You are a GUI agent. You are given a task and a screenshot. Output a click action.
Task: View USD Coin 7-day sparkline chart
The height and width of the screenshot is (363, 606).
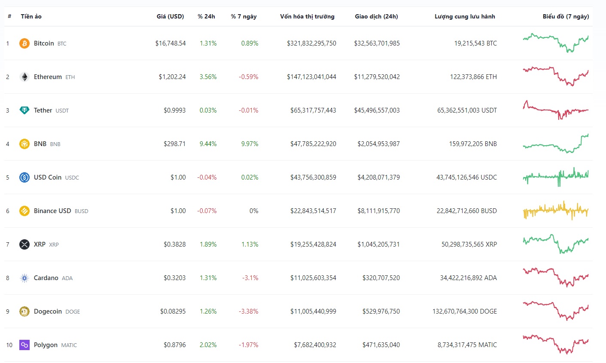pyautogui.click(x=556, y=177)
